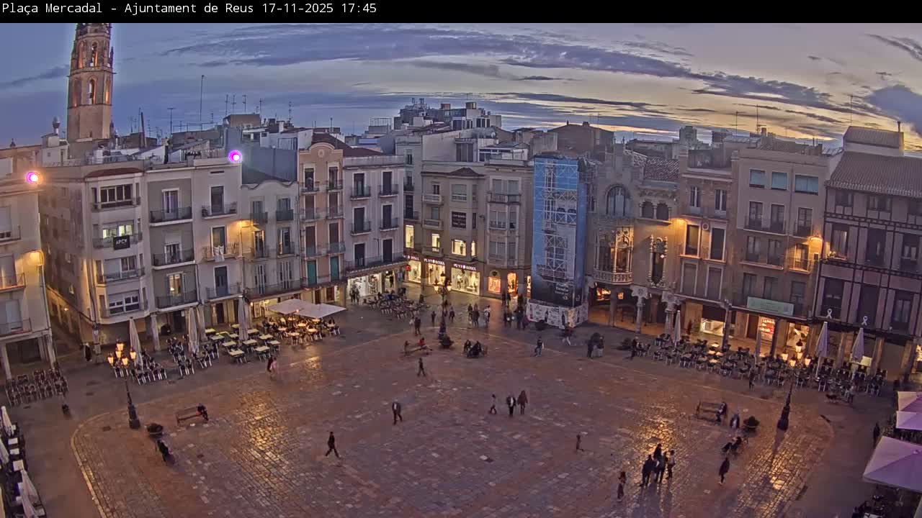Click the bell tower on the left skyline
This screenshot has width=922, height=518.
tap(90, 79)
